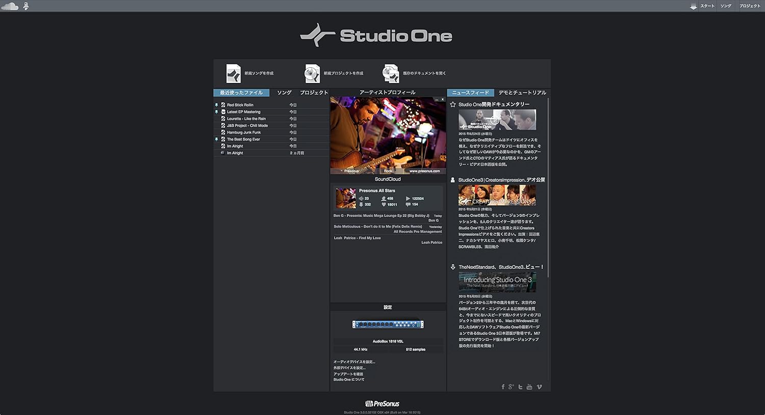
Task: Select the ニュースフィード tab
Action: (x=470, y=93)
